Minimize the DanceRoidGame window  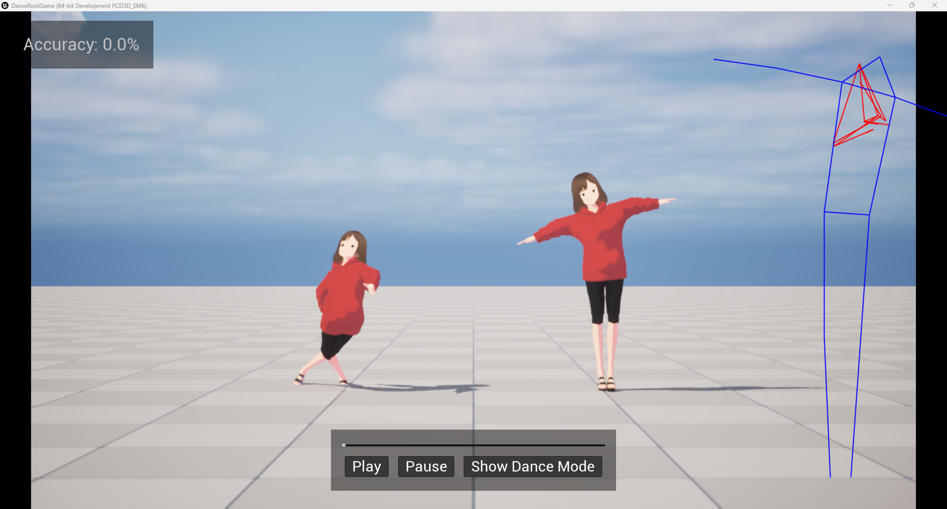(x=890, y=5)
